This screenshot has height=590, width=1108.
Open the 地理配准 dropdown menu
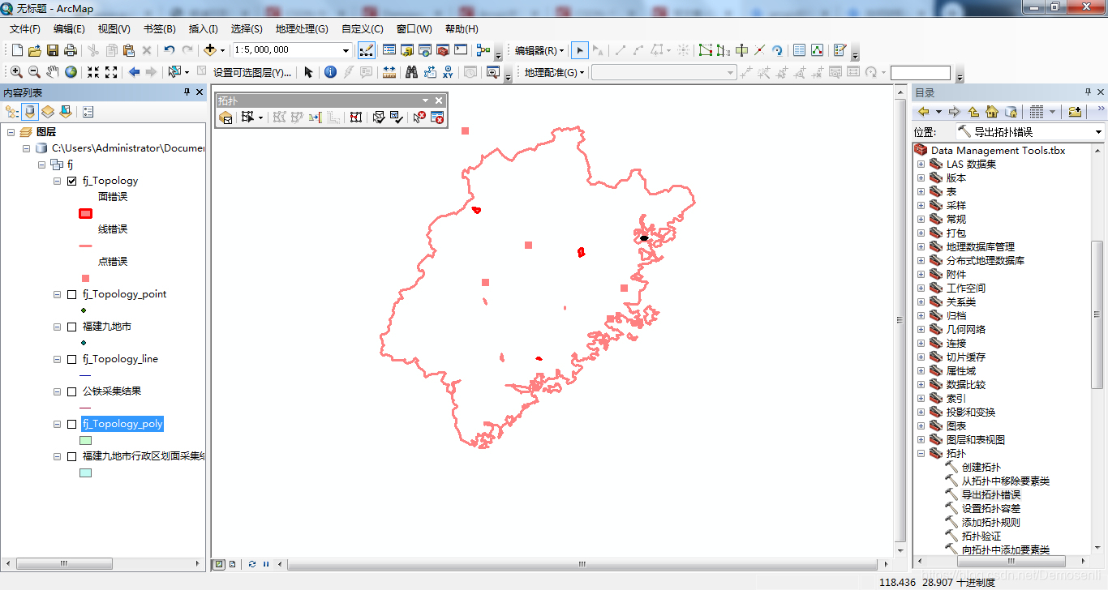point(555,72)
